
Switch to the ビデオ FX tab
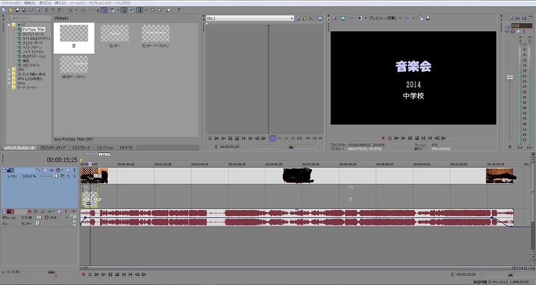pyautogui.click(x=126, y=148)
